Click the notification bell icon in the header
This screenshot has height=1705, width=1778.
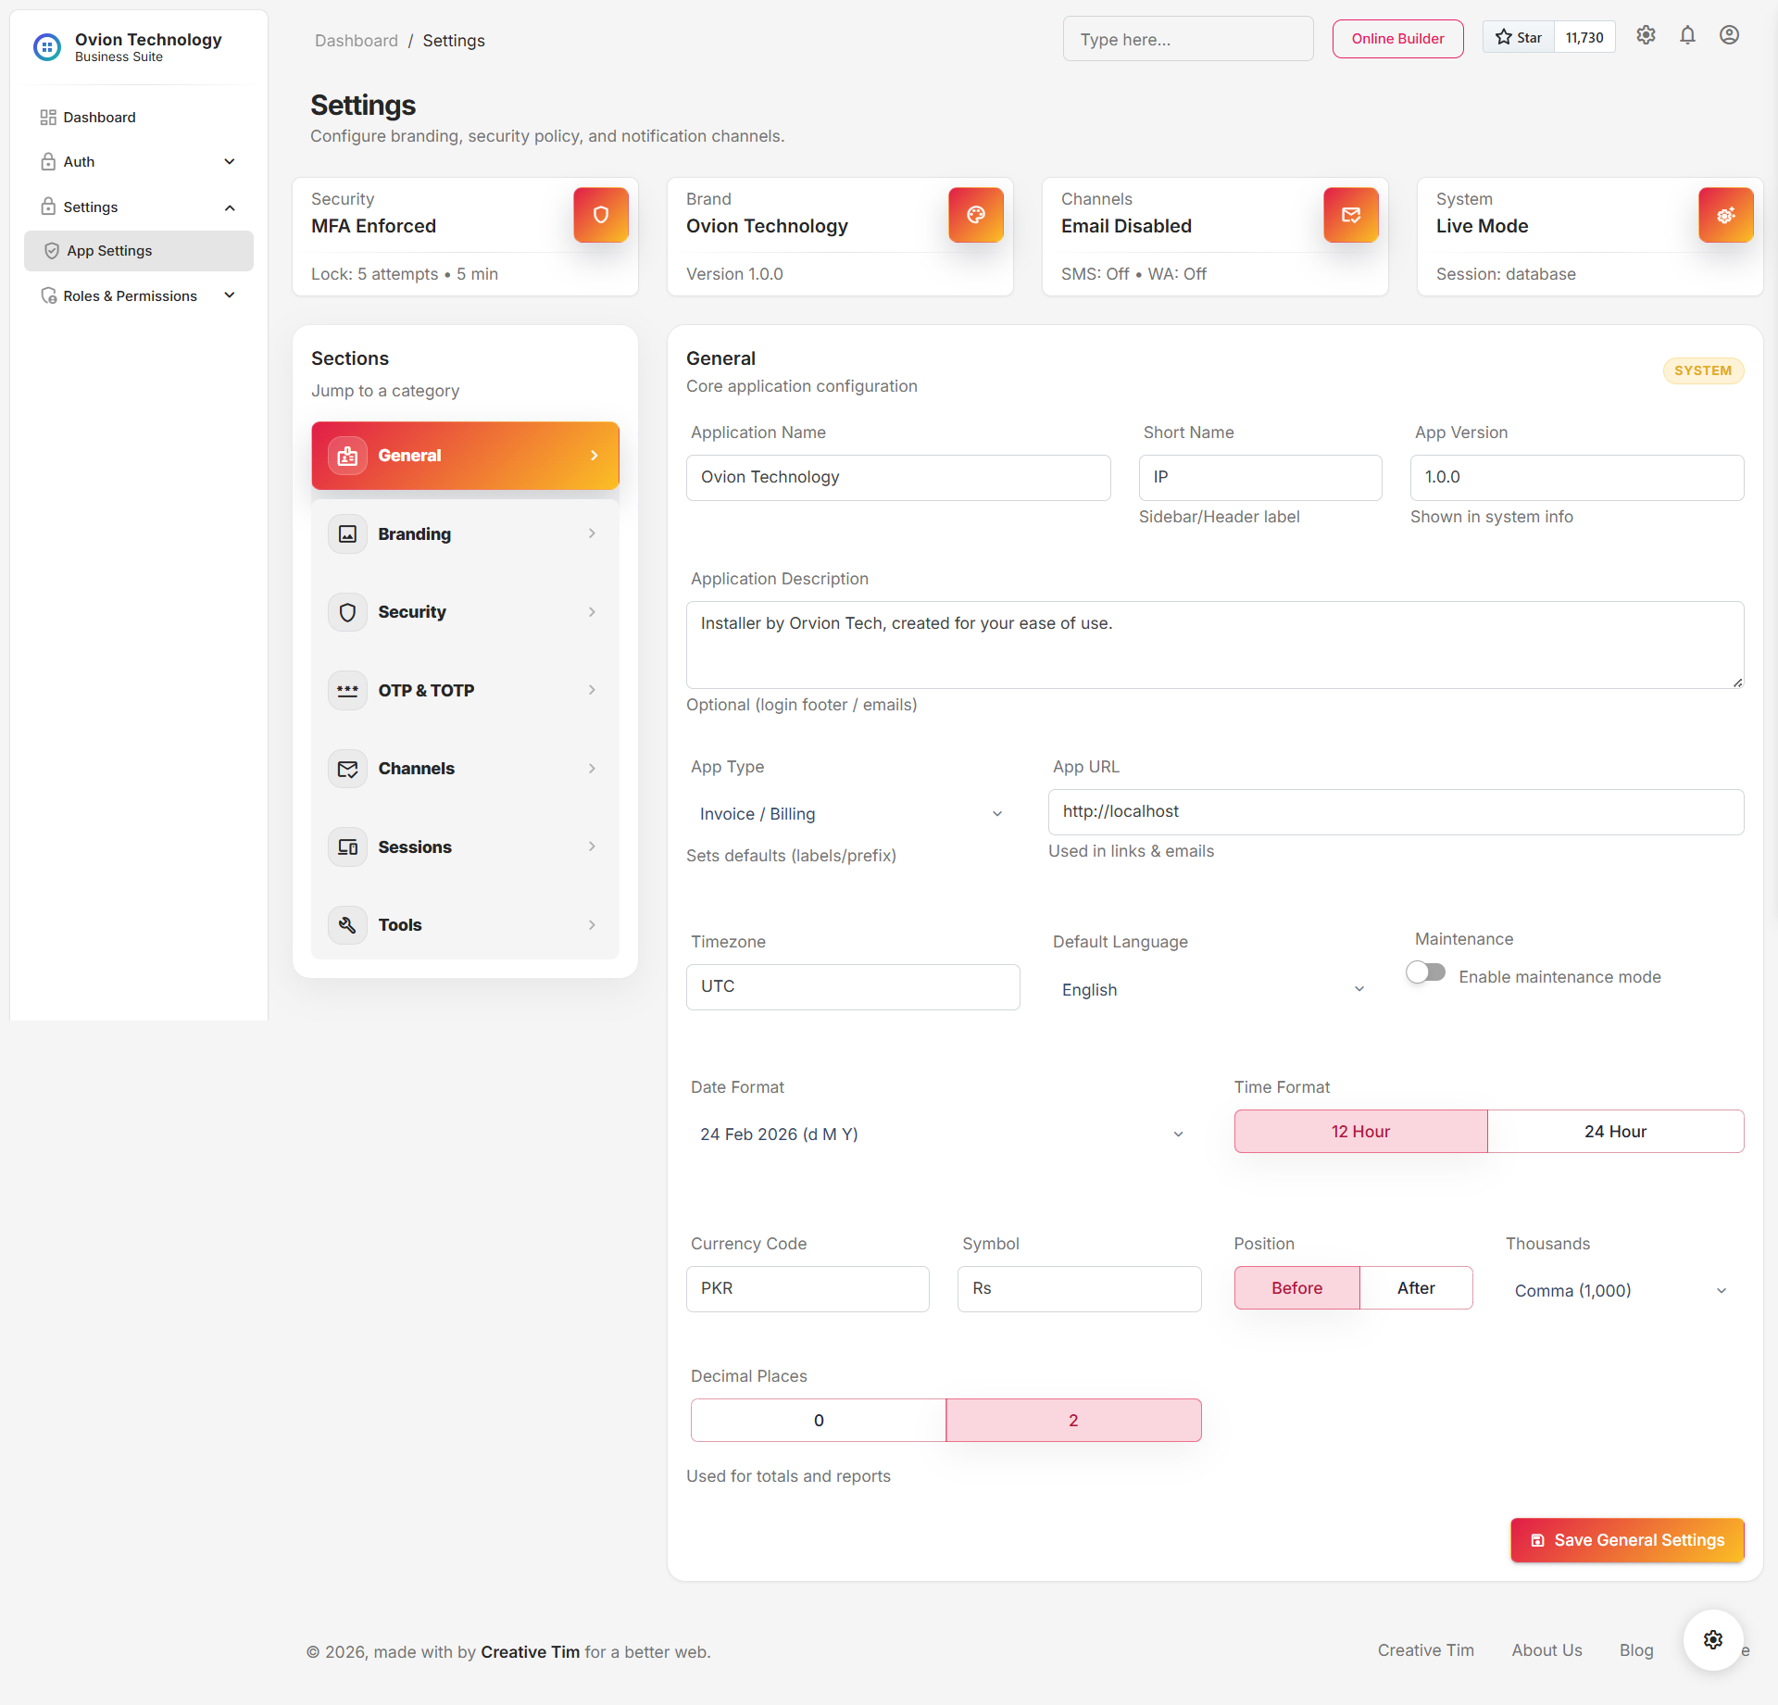point(1687,35)
